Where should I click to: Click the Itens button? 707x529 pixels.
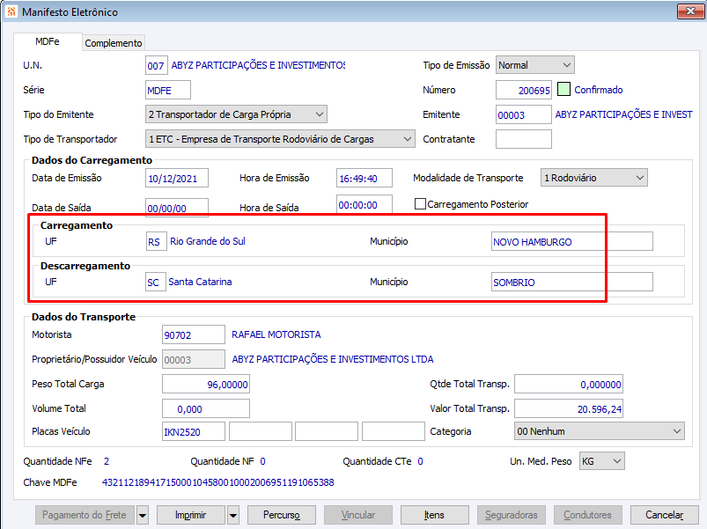coord(434,515)
